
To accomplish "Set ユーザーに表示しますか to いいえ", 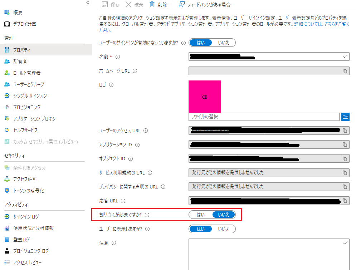I will [x=224, y=229].
